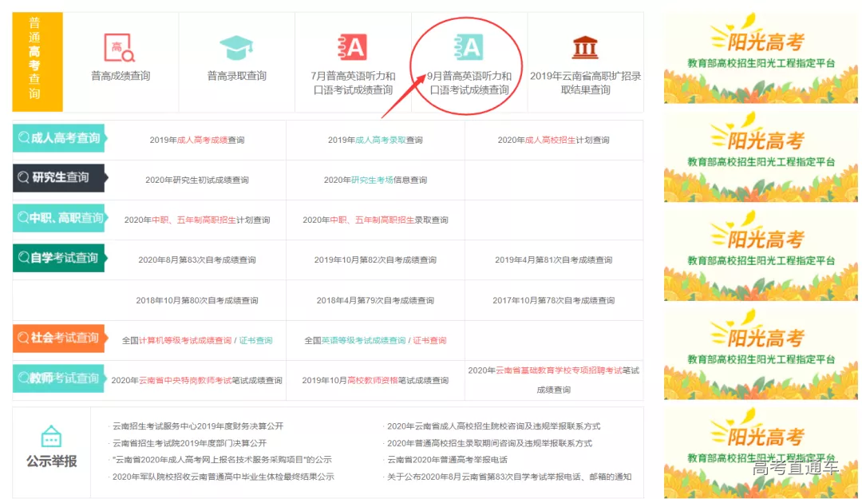Select the orange 社会考试查询 category label

pos(58,338)
